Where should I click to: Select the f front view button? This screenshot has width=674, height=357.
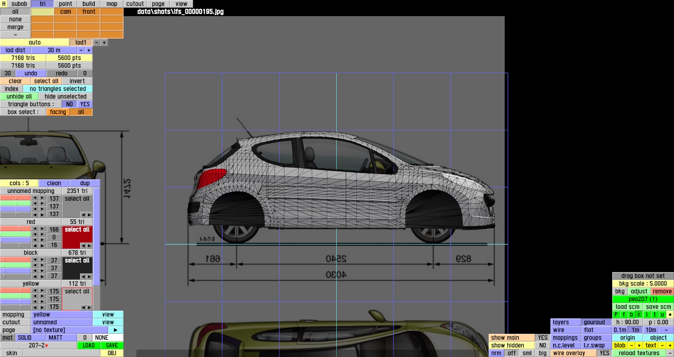624,315
